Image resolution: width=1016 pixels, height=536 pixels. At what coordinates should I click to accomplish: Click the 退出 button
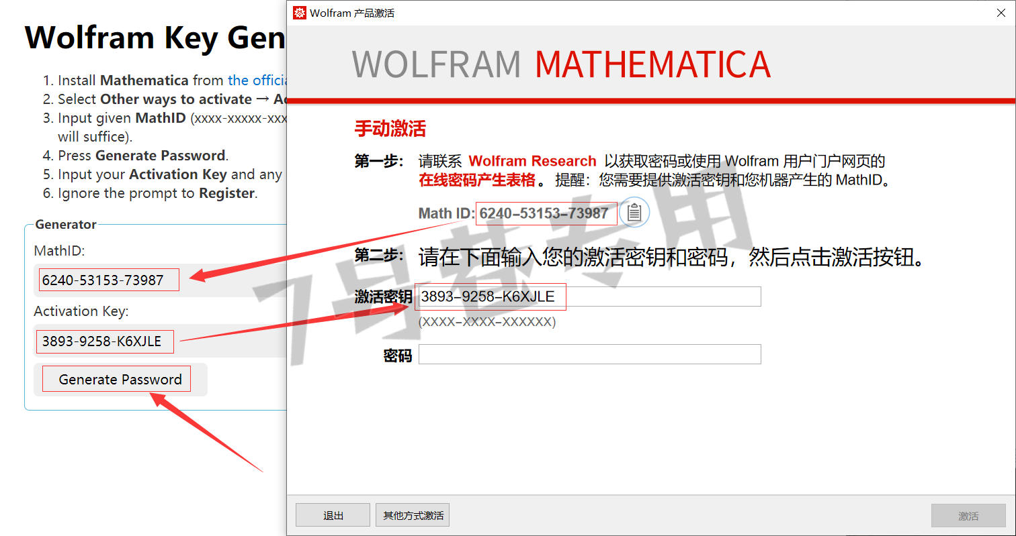[x=333, y=515]
